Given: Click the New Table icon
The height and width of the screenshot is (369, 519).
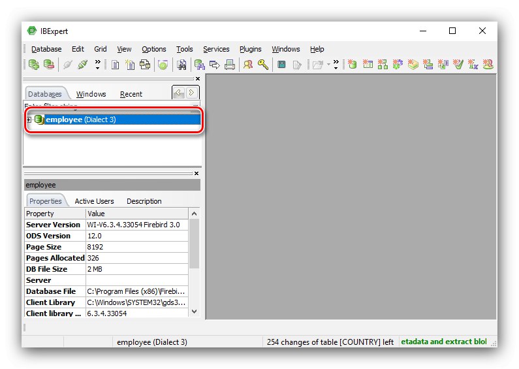Looking at the screenshot, I should tap(368, 64).
